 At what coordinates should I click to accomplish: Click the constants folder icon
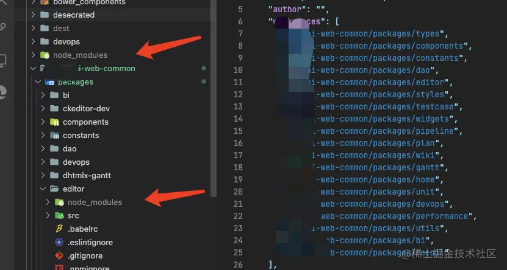(54, 136)
